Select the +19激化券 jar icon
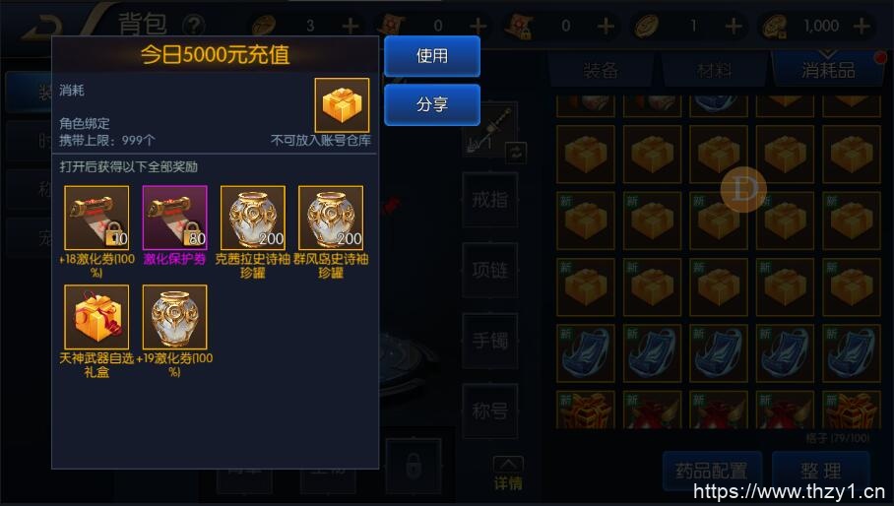The width and height of the screenshot is (894, 506). (x=174, y=317)
